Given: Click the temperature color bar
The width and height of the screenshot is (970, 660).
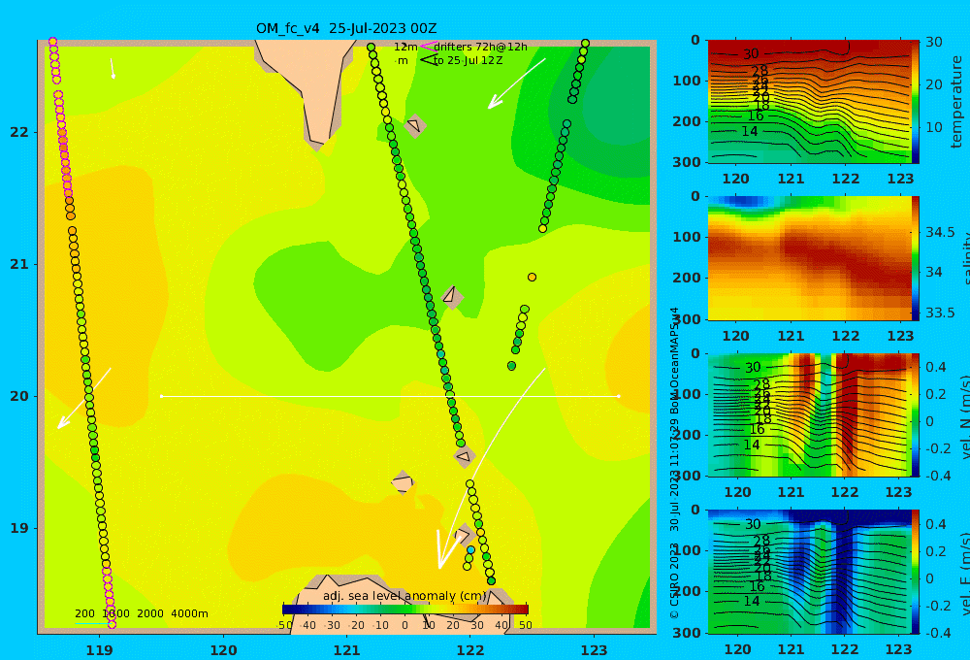Looking at the screenshot, I should tap(916, 102).
